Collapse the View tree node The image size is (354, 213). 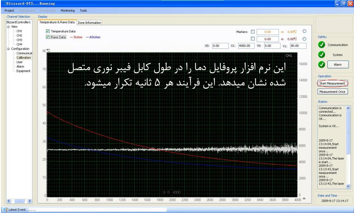pos(8,27)
